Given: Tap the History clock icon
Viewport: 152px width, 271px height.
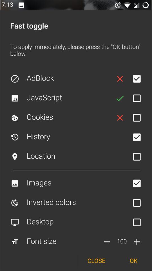Looking at the screenshot, I should coord(15,137).
